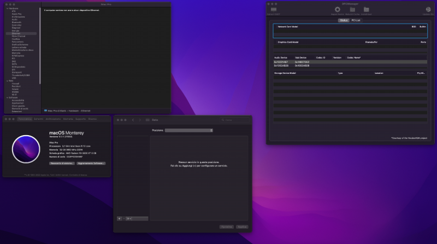
Task: Select Bluetooth in the hardware list
Action: 16,22
